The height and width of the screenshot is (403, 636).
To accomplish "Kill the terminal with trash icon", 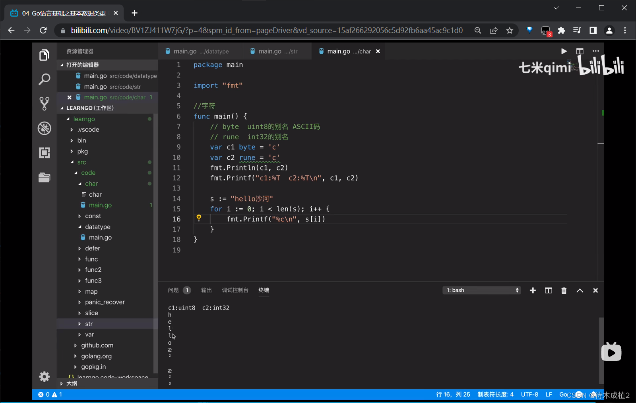I will pos(564,291).
